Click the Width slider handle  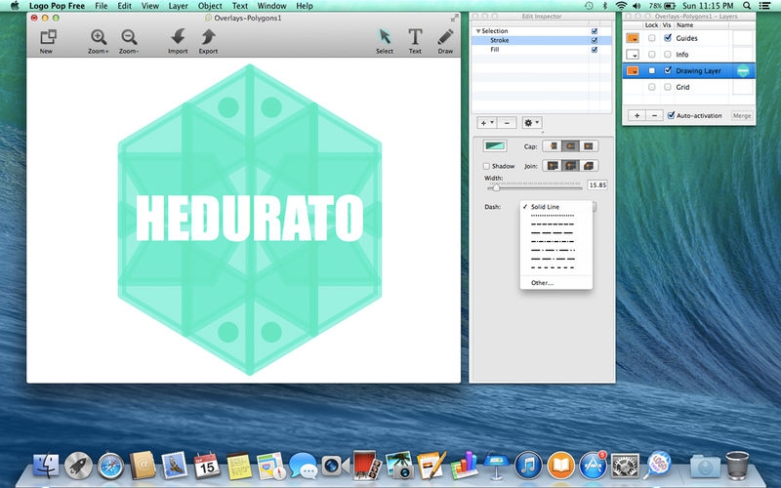tap(496, 187)
